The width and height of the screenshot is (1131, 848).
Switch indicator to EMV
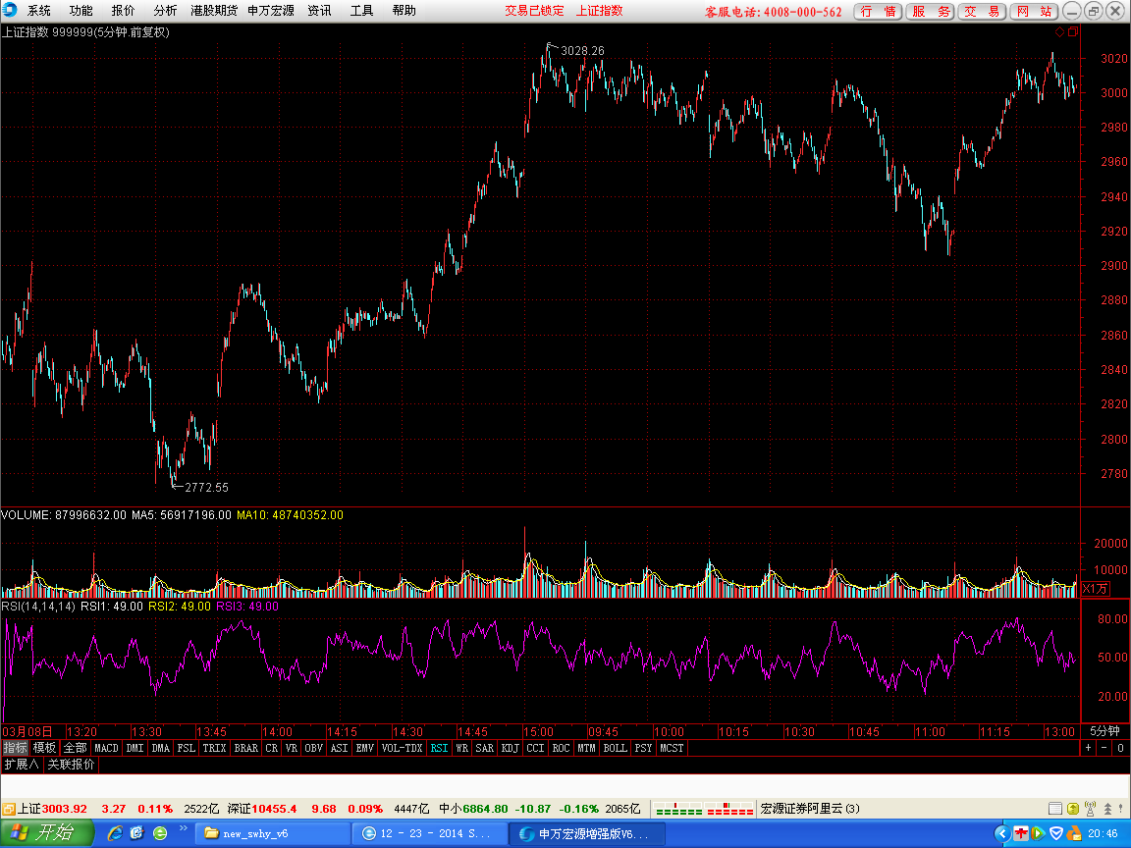(365, 749)
